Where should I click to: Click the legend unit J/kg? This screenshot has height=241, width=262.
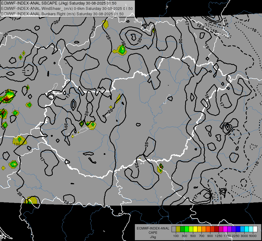click(x=153, y=237)
